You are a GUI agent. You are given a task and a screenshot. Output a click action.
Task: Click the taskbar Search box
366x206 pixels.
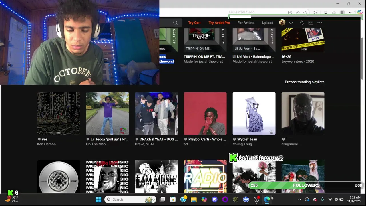click(130, 199)
